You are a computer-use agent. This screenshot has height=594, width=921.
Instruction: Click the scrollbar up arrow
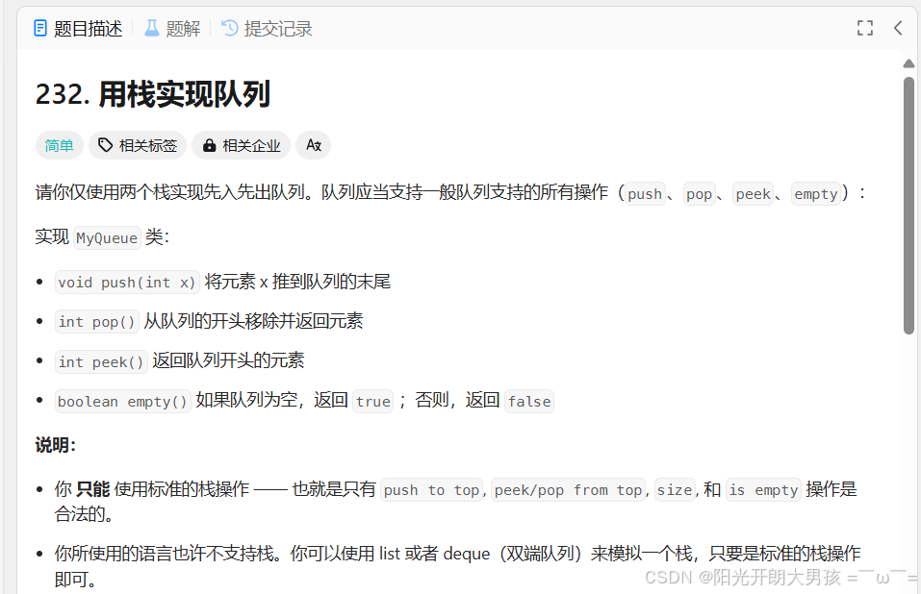[x=908, y=63]
